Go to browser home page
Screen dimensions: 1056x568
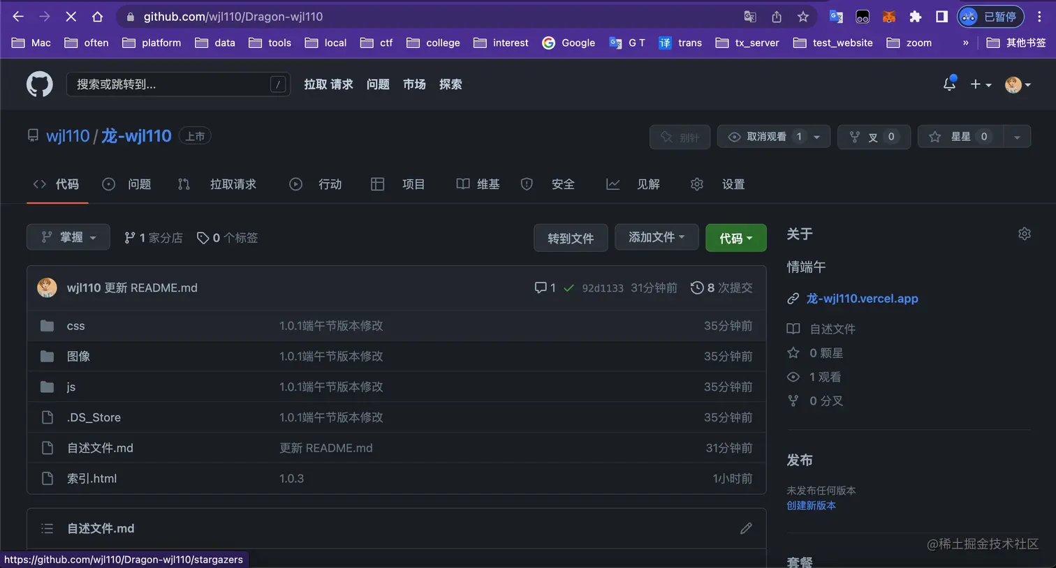point(98,17)
